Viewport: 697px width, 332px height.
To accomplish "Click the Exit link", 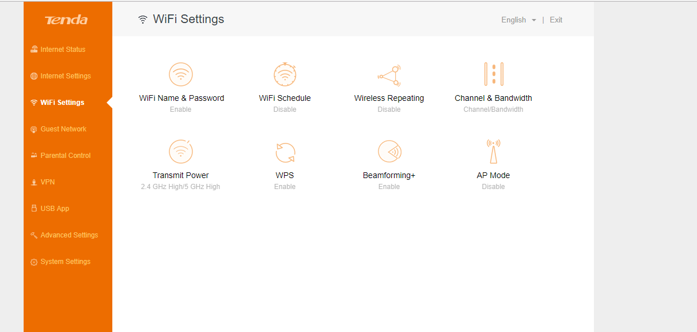I will pos(556,20).
